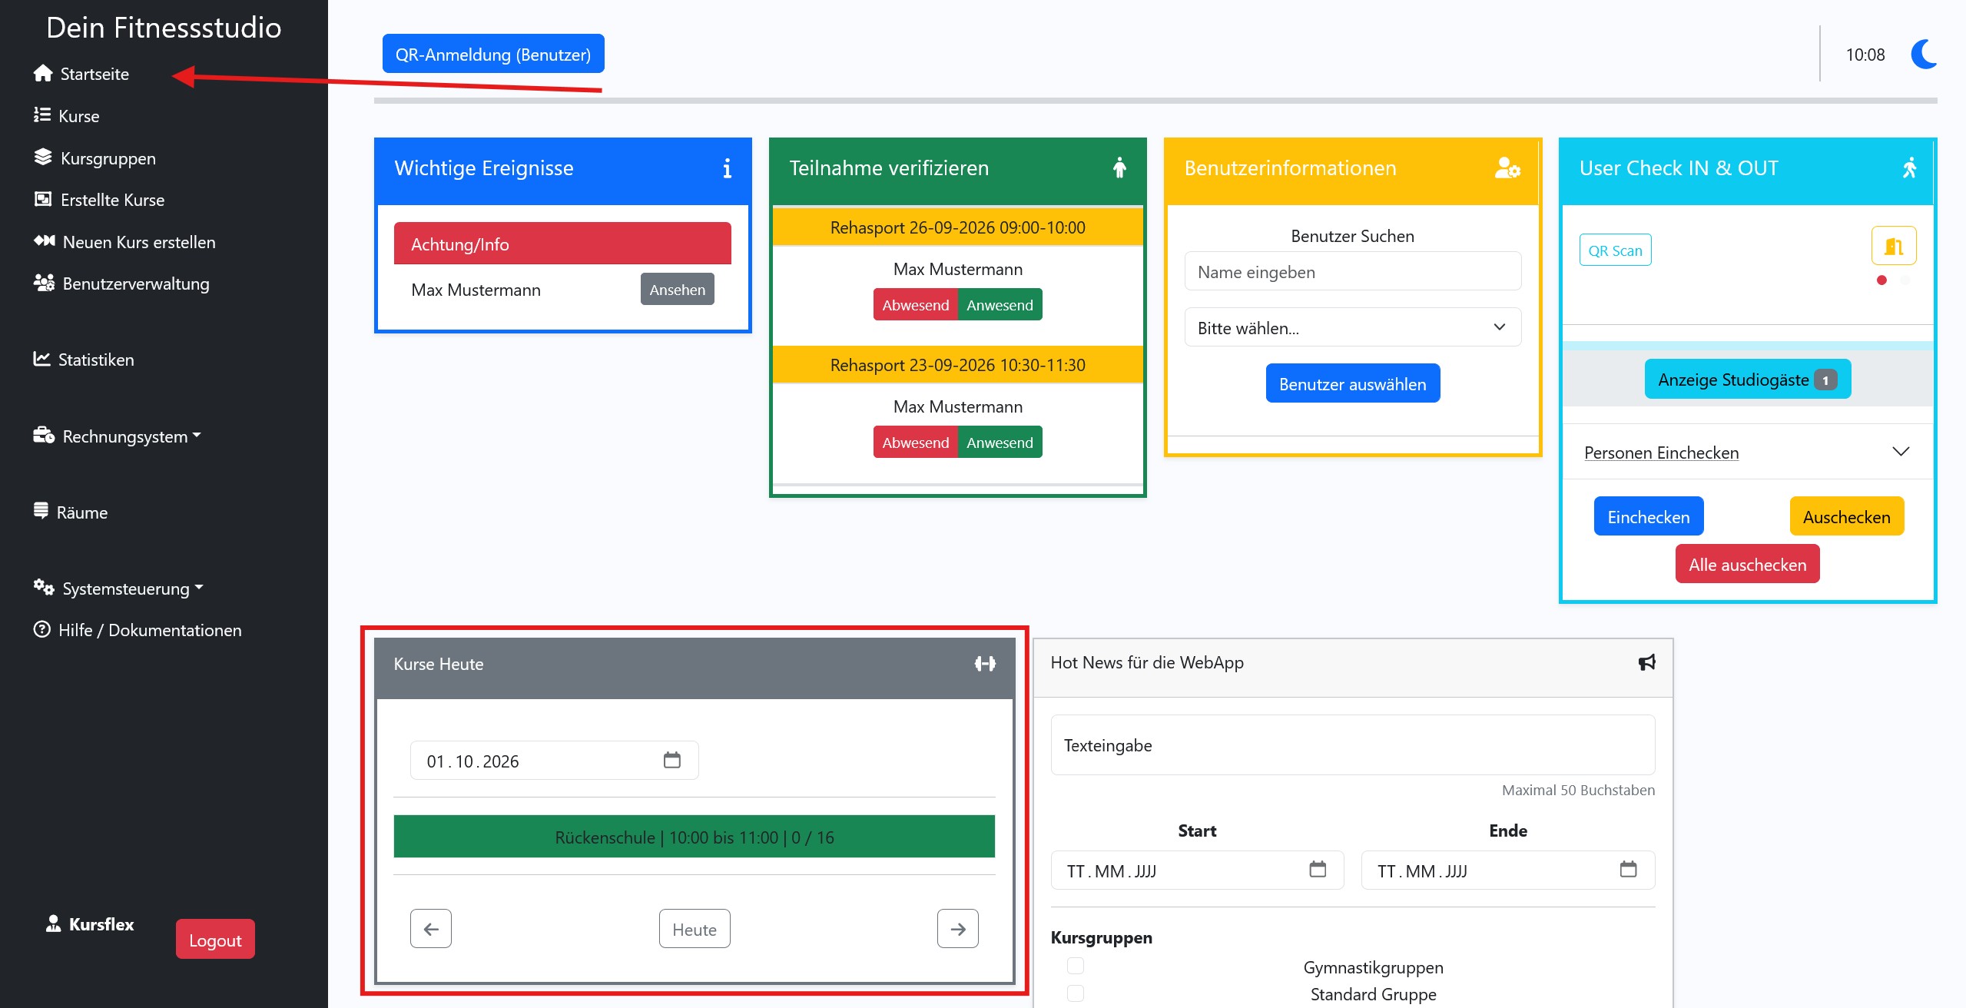Expand Rechnungsystem menu
Viewport: 1966px width, 1008px height.
point(118,436)
